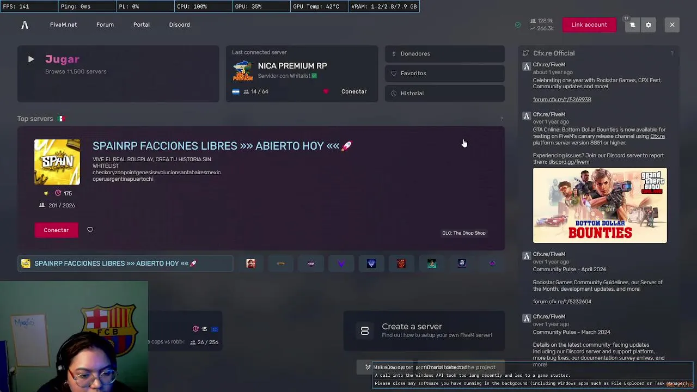The height and width of the screenshot is (392, 697).
Task: Open the Discord nav link
Action: coord(179,24)
